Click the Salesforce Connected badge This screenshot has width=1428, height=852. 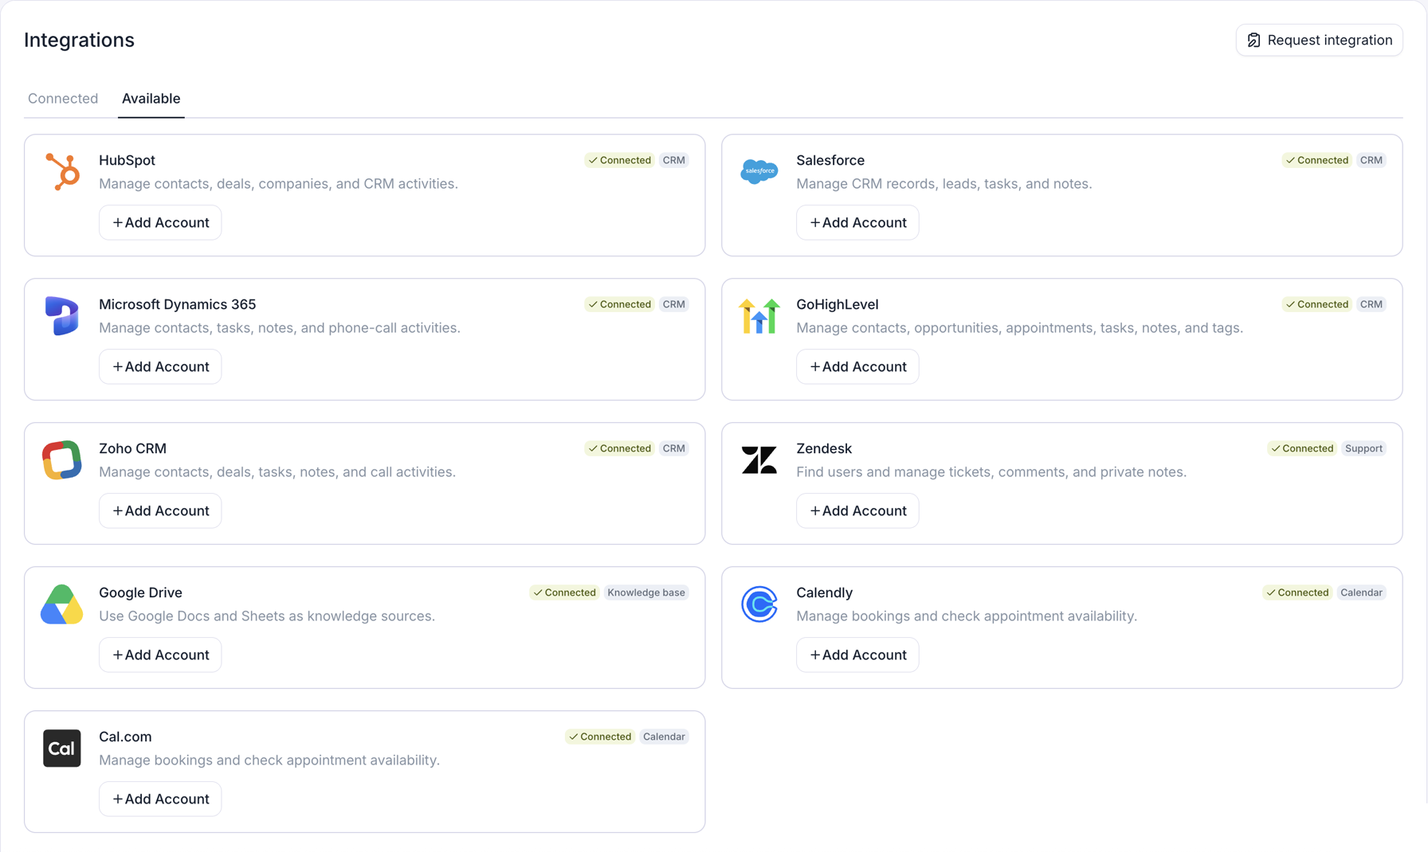tap(1316, 160)
